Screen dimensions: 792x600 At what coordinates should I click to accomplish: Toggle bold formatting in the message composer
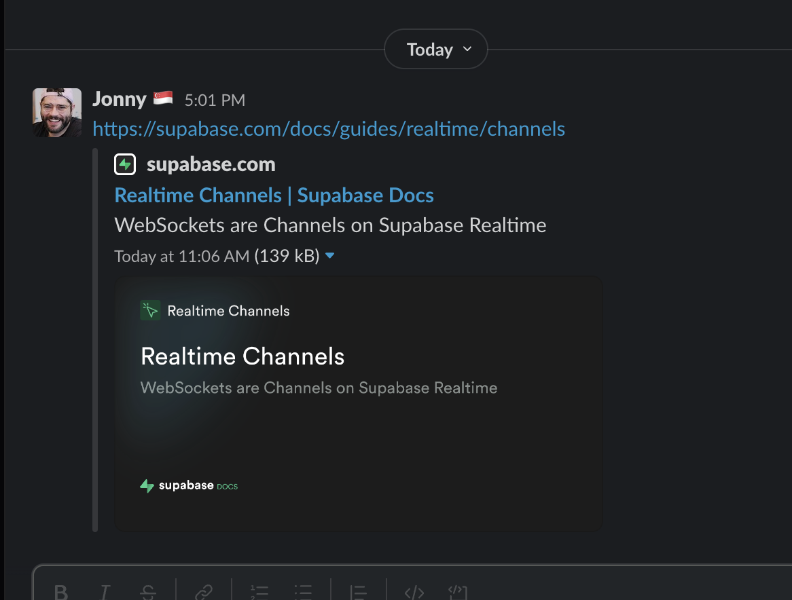pyautogui.click(x=60, y=590)
